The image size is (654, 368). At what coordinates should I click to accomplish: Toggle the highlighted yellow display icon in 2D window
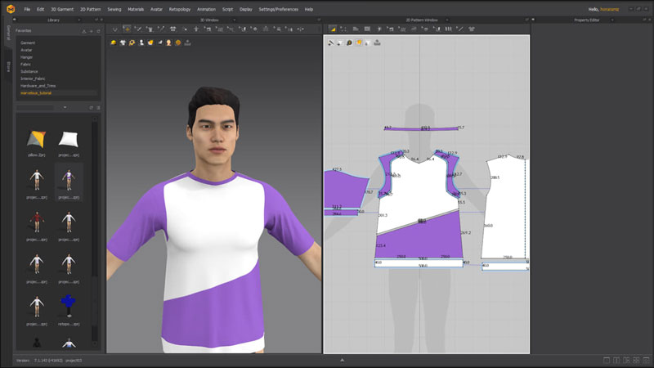pyautogui.click(x=359, y=43)
